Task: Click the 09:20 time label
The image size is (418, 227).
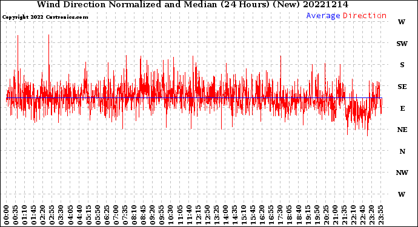Action: point(153,215)
